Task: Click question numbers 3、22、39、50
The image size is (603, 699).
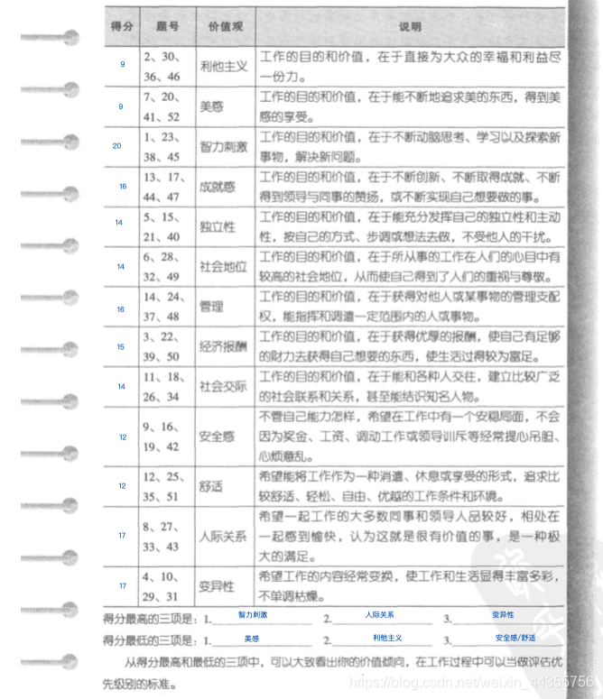Action: coord(162,346)
